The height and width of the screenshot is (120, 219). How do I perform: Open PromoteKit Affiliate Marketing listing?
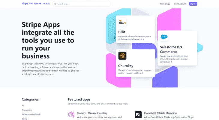(x=160, y=113)
